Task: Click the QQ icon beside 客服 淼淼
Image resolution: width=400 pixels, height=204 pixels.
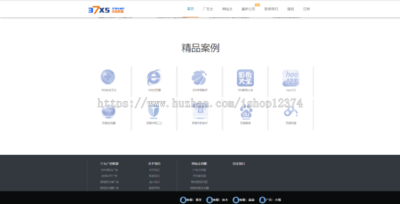Action: tap(236, 200)
